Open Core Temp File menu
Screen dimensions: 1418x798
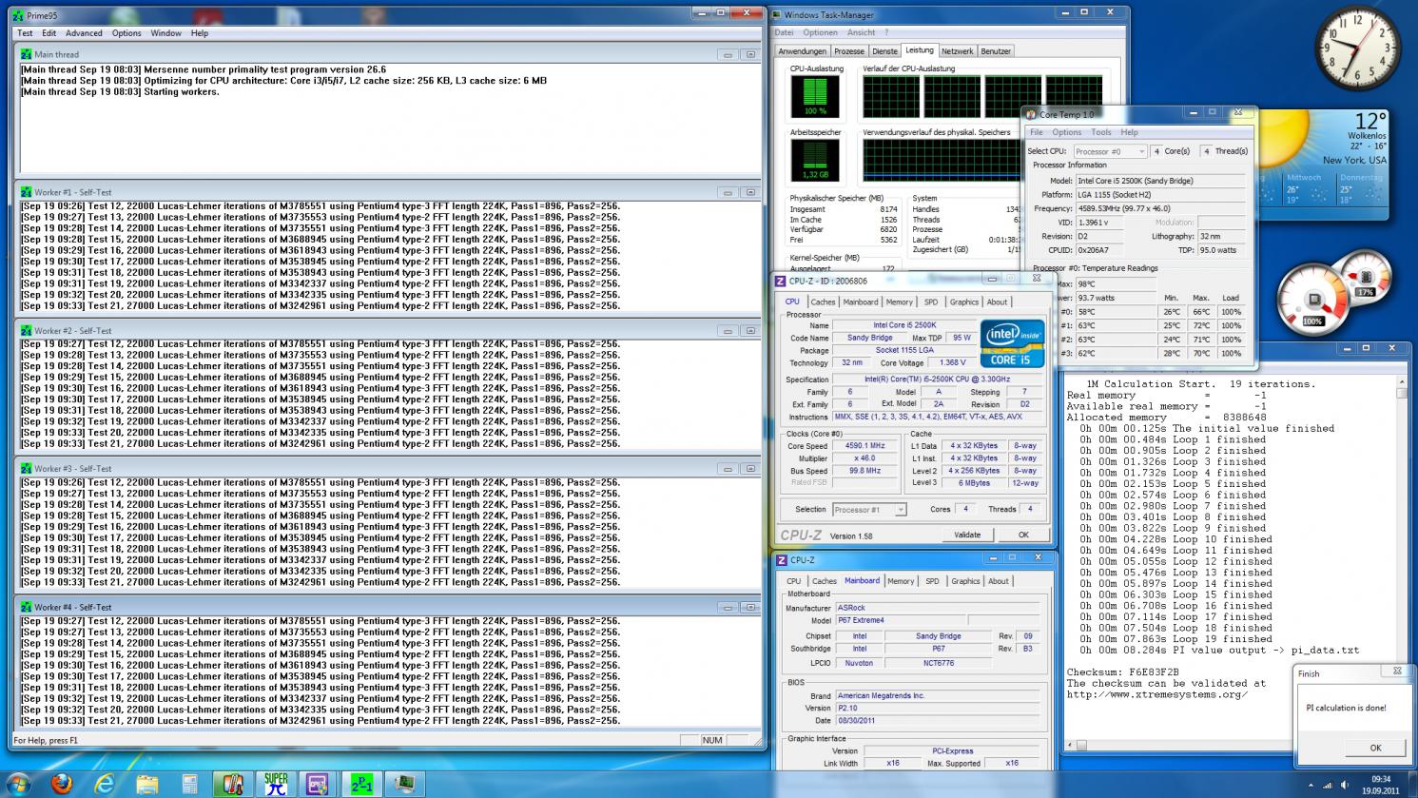(1037, 132)
